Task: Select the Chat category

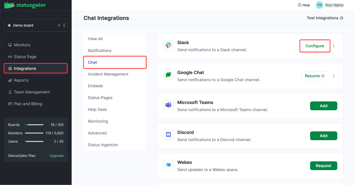Action: [115, 62]
